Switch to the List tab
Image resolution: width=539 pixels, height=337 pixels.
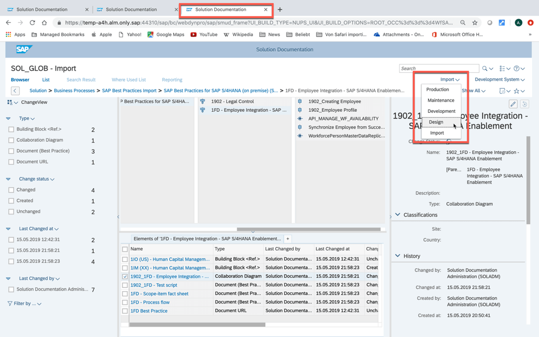[x=46, y=80]
